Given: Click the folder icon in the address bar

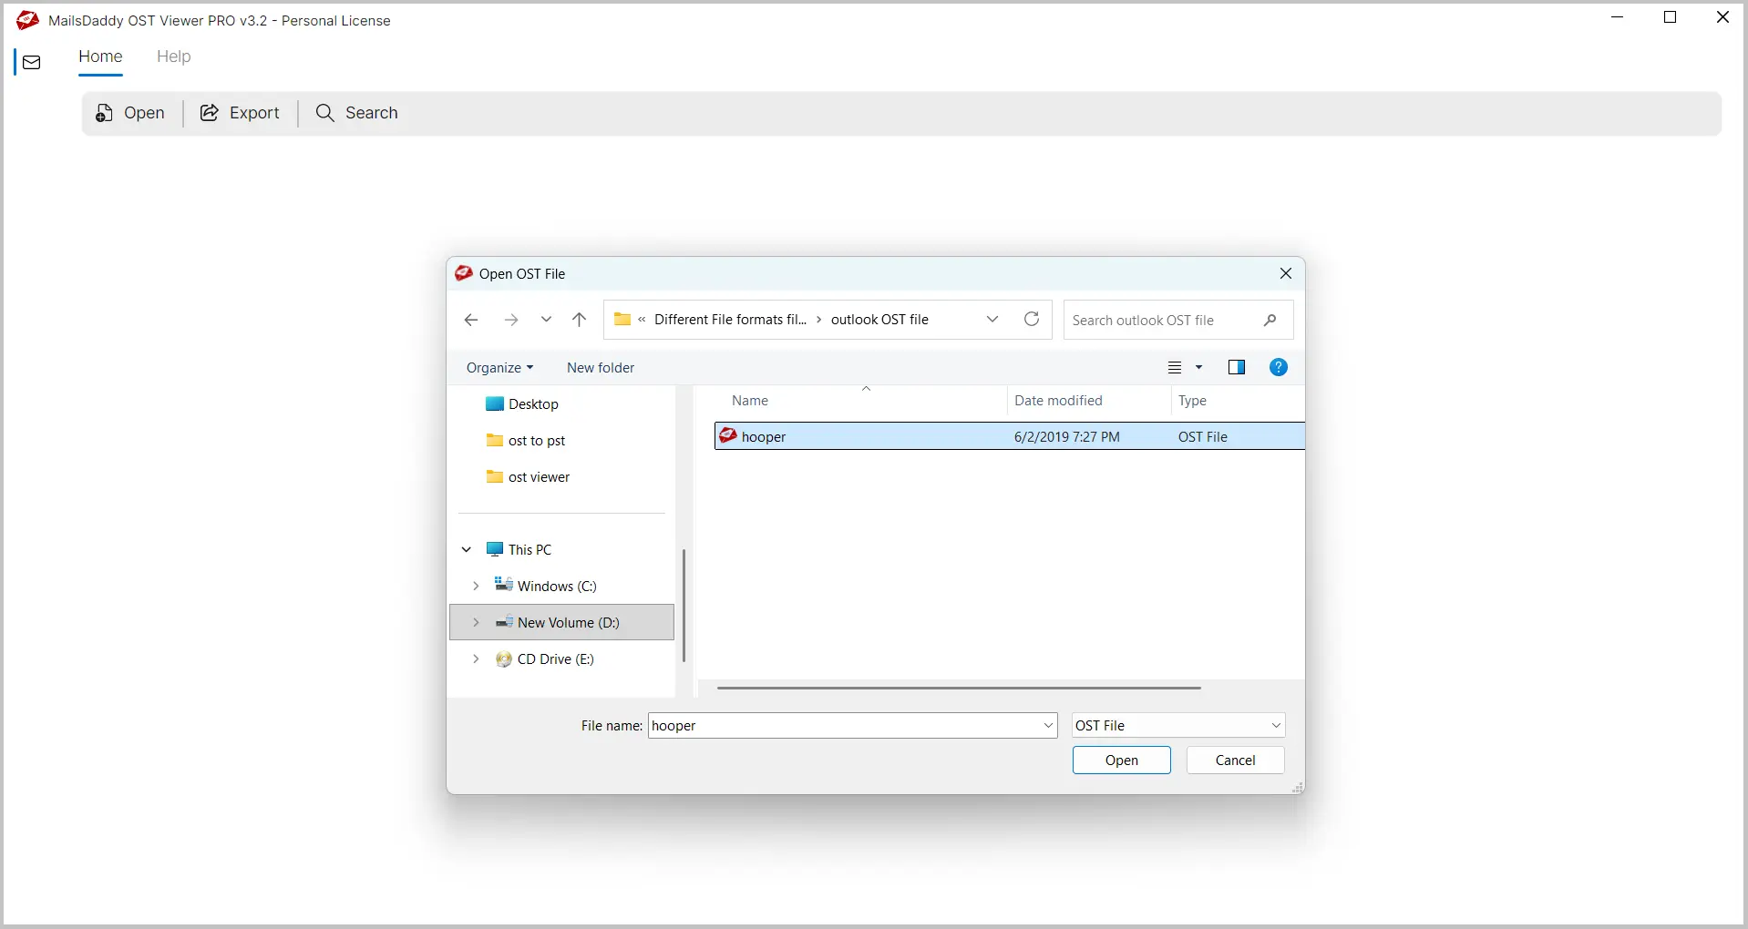Looking at the screenshot, I should (622, 320).
